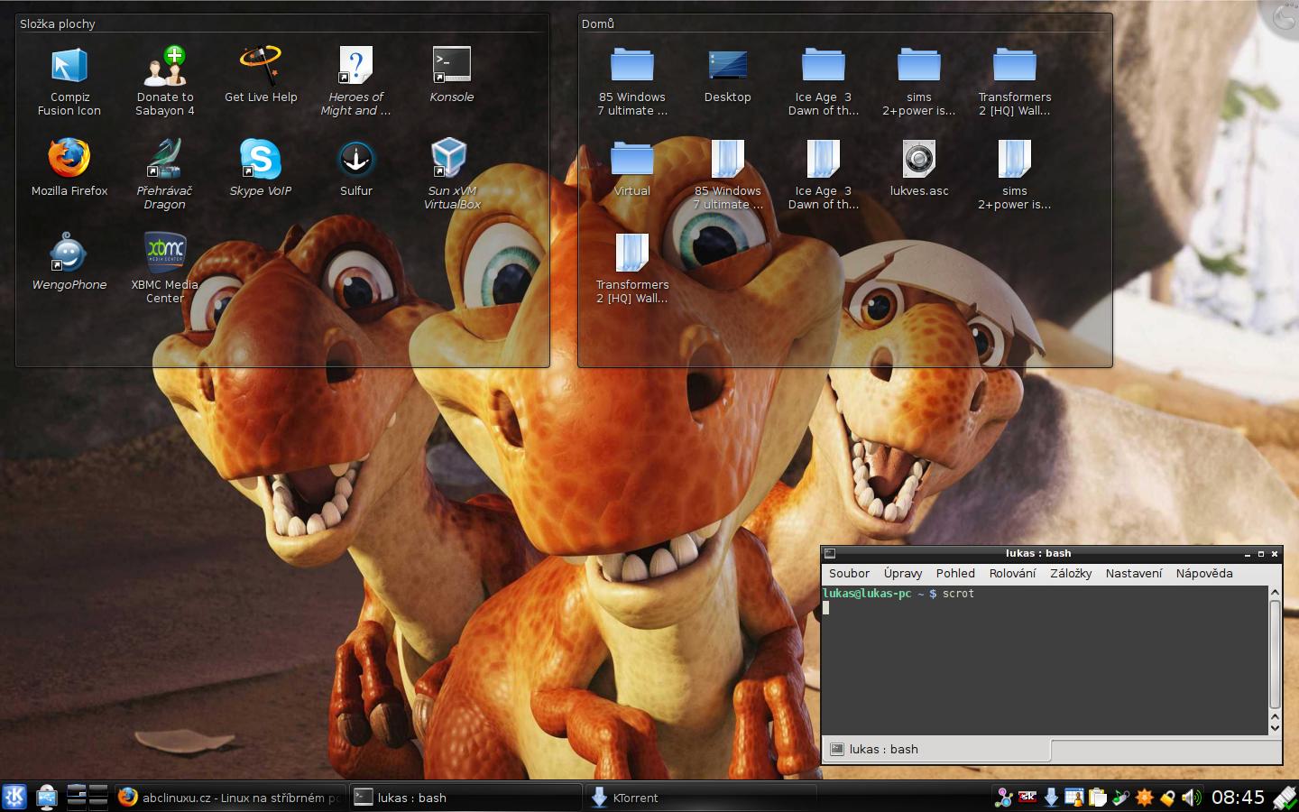The height and width of the screenshot is (812, 1299).
Task: Open the KDE application launcher menu
Action: [14, 797]
